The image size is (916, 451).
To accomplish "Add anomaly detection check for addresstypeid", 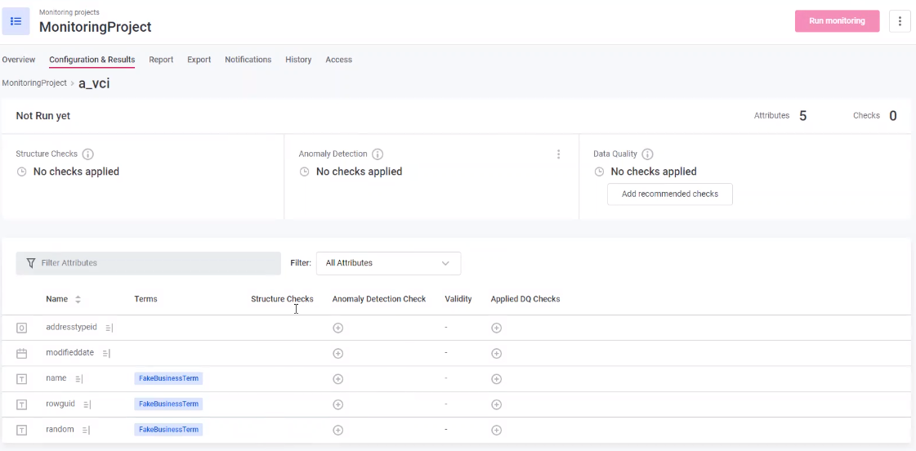I will tap(338, 328).
